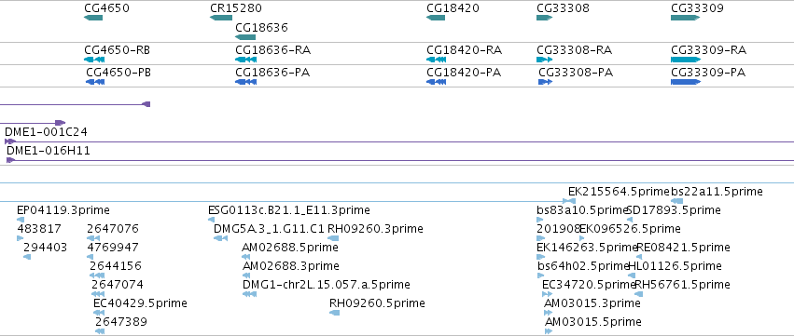Click AM03015.5prime EST arrow

[549, 331]
